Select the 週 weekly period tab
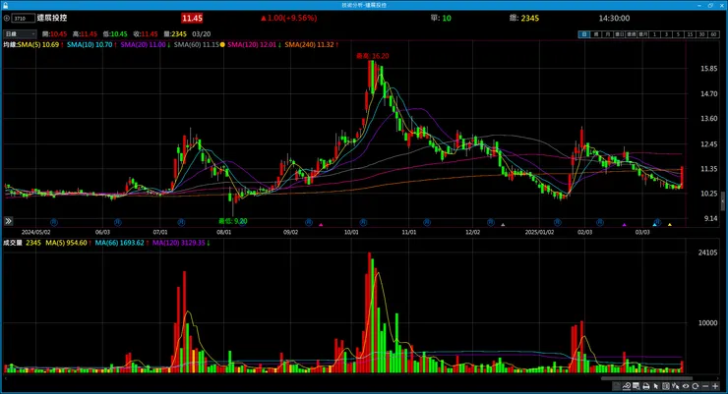728x394 pixels. [x=596, y=34]
